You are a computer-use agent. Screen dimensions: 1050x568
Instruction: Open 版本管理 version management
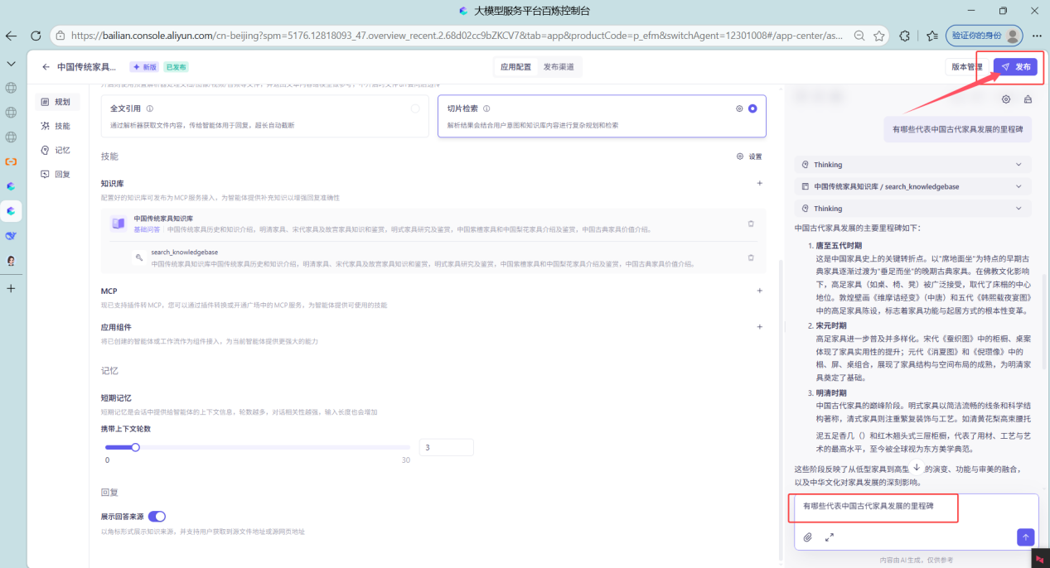(966, 67)
